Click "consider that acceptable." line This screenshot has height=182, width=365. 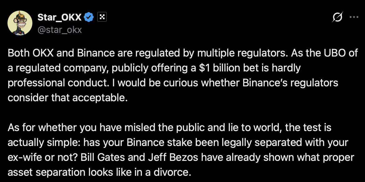(x=68, y=98)
